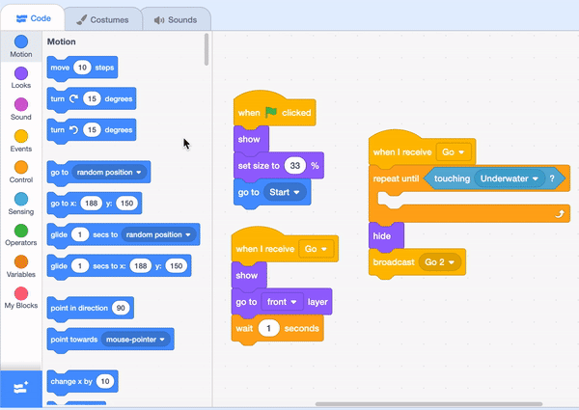Select the Events category circle
The height and width of the screenshot is (410, 579).
point(21,136)
